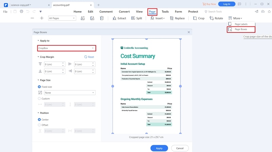Choose Page Boxes from More menu
272x152 pixels.
click(241, 29)
